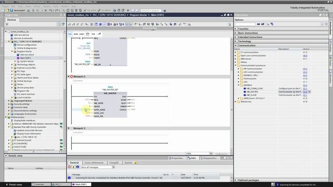Click the open branch icon
Image resolution: width=333 pixels, height=187 pixels.
[93, 34]
